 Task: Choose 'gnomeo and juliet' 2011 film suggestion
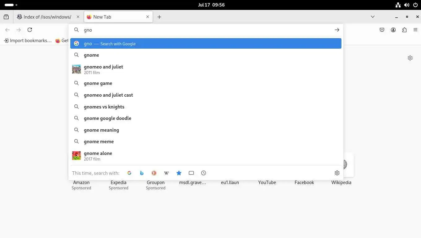coord(206,69)
